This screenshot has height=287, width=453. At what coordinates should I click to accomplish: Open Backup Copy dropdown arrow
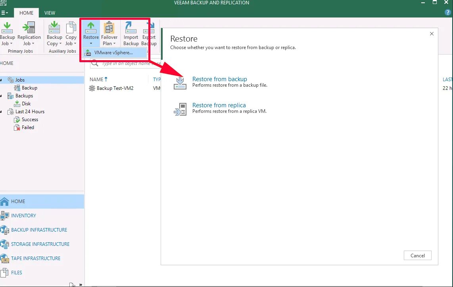click(60, 44)
